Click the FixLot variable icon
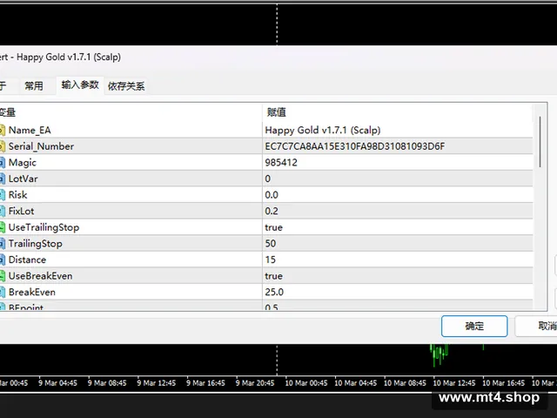557x418 pixels. (2, 211)
